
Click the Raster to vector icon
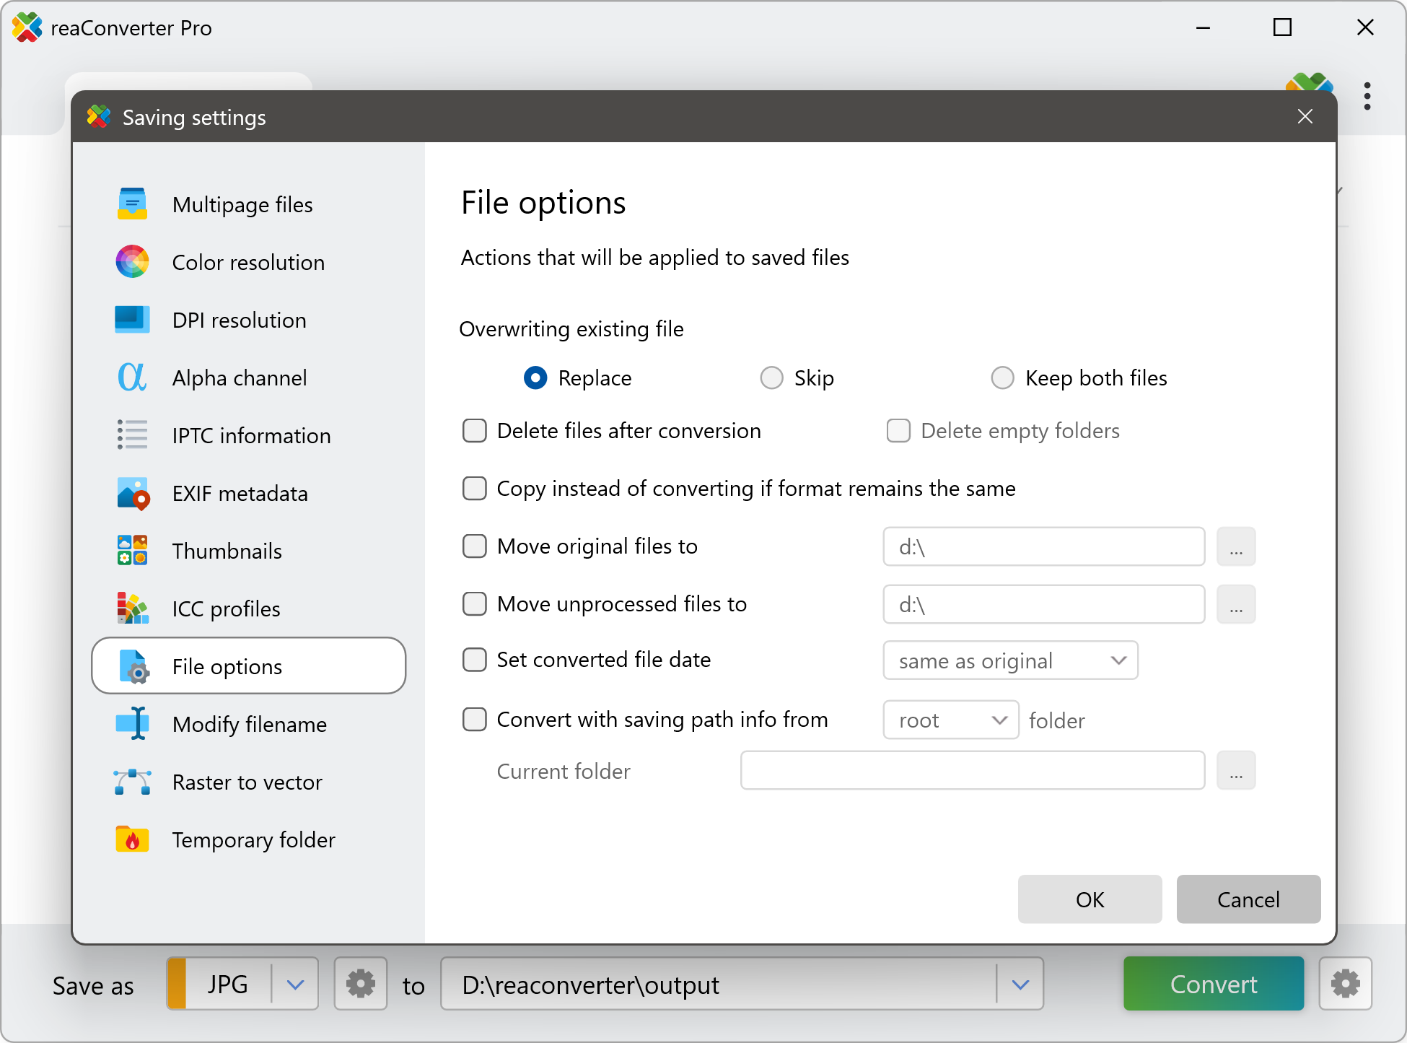(132, 782)
